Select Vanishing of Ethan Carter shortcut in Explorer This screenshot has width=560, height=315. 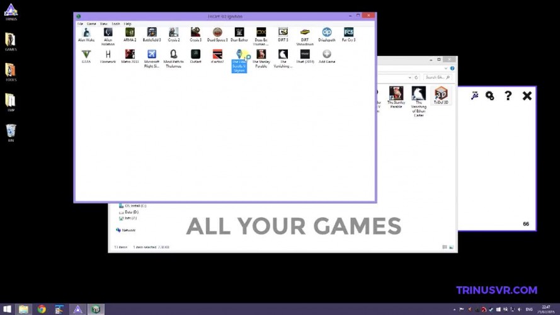tap(418, 101)
